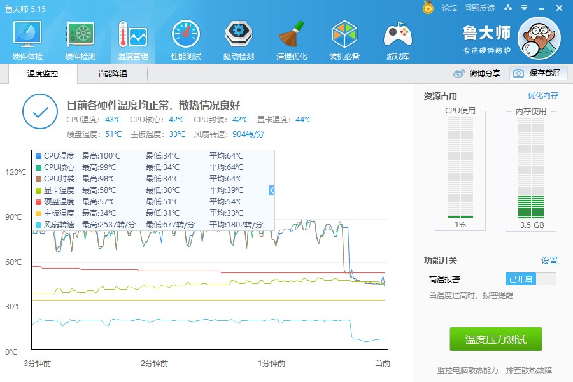Viewport: 573px width, 382px height.
Task: Toggle the CPU温度 blue legend swatch
Action: [38, 156]
